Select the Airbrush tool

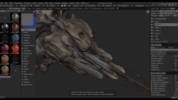click(28, 35)
